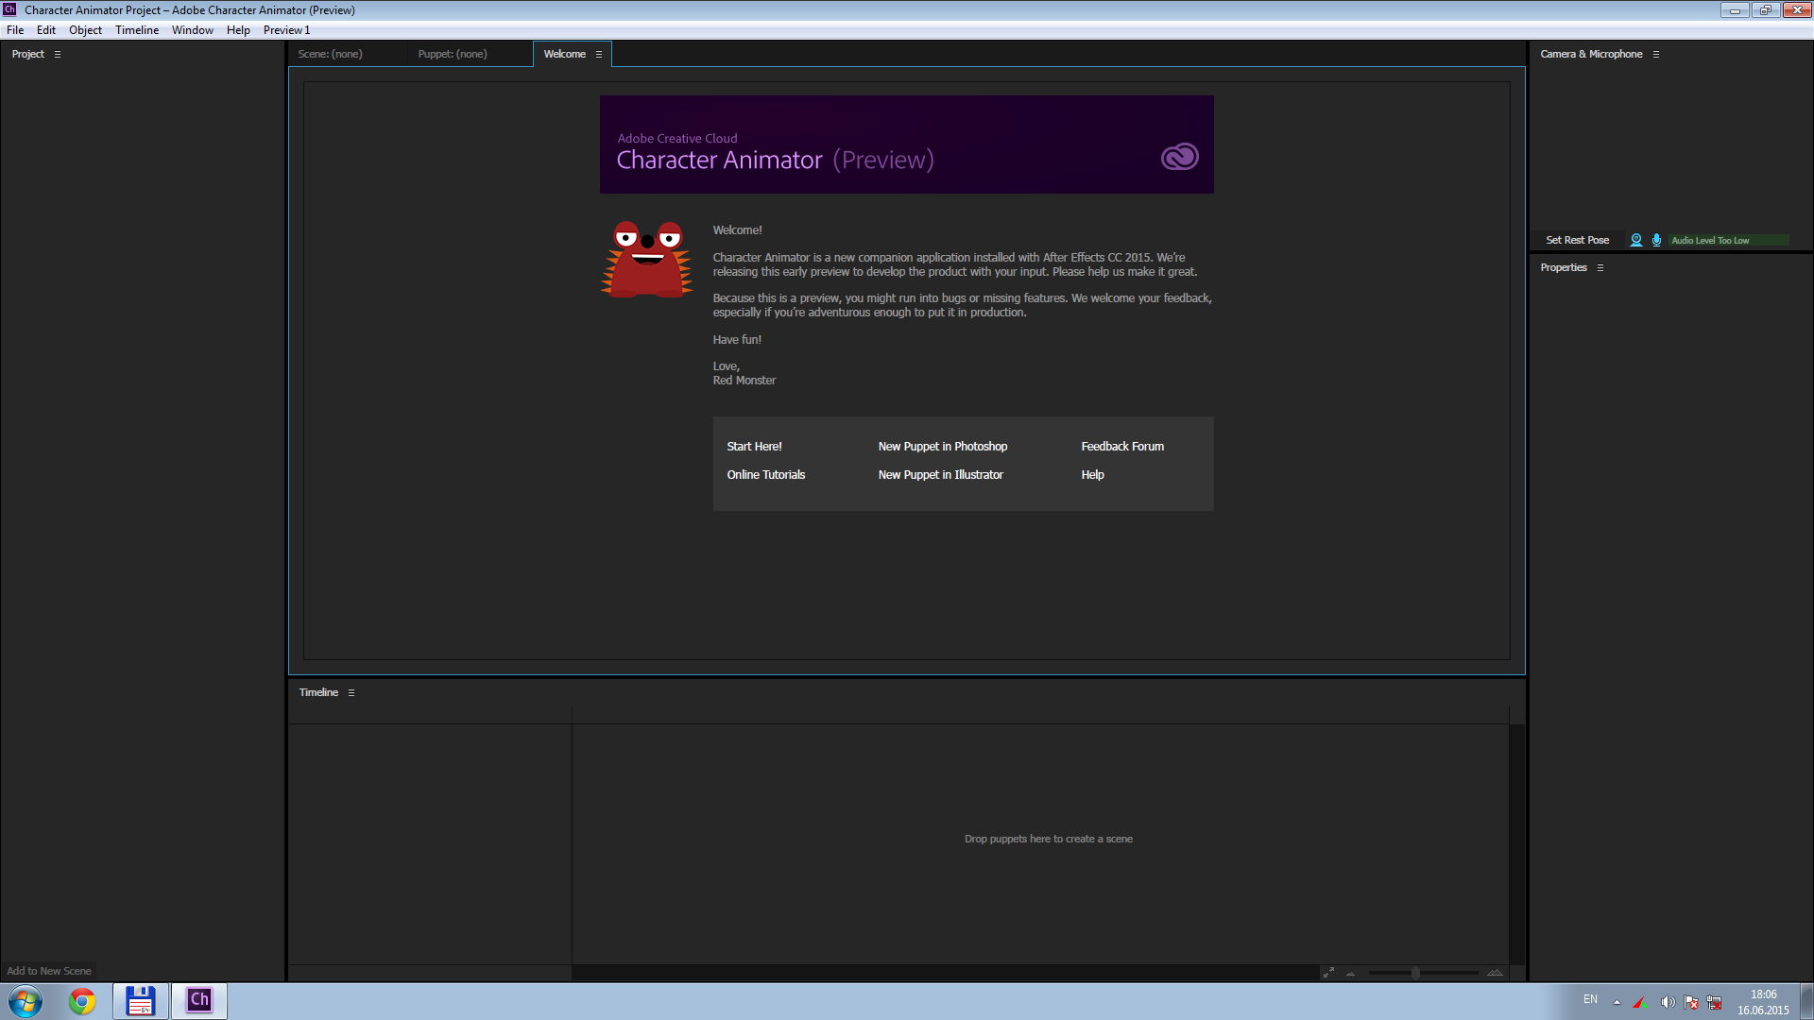Click the Character Animator taskbar icon

199,1001
